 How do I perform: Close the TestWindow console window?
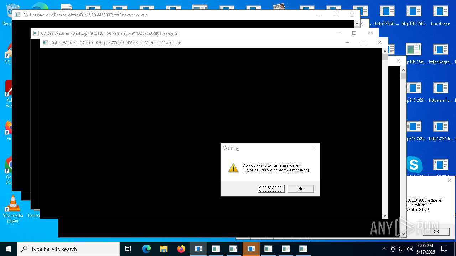pyautogui.click(x=352, y=15)
